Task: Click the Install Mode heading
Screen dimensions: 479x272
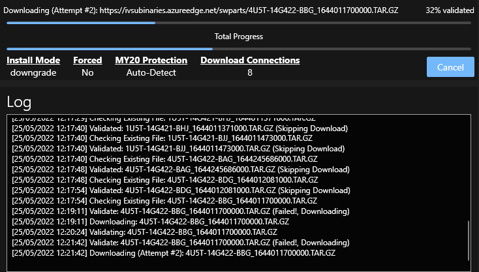Action: pyautogui.click(x=33, y=60)
